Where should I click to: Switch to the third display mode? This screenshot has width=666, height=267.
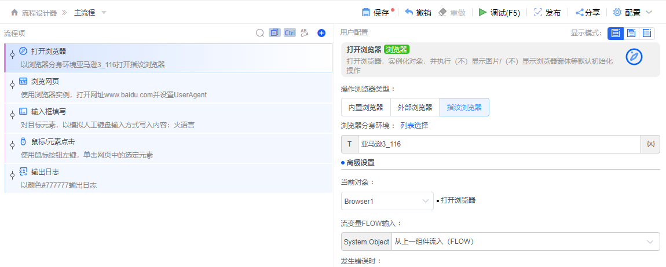tap(647, 33)
